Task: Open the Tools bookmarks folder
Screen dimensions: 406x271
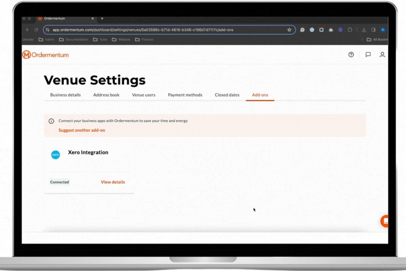Action: click(100, 40)
